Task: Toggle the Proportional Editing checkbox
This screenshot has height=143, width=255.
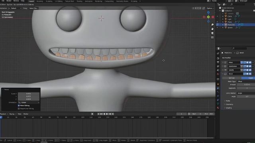Action: tap(19, 108)
